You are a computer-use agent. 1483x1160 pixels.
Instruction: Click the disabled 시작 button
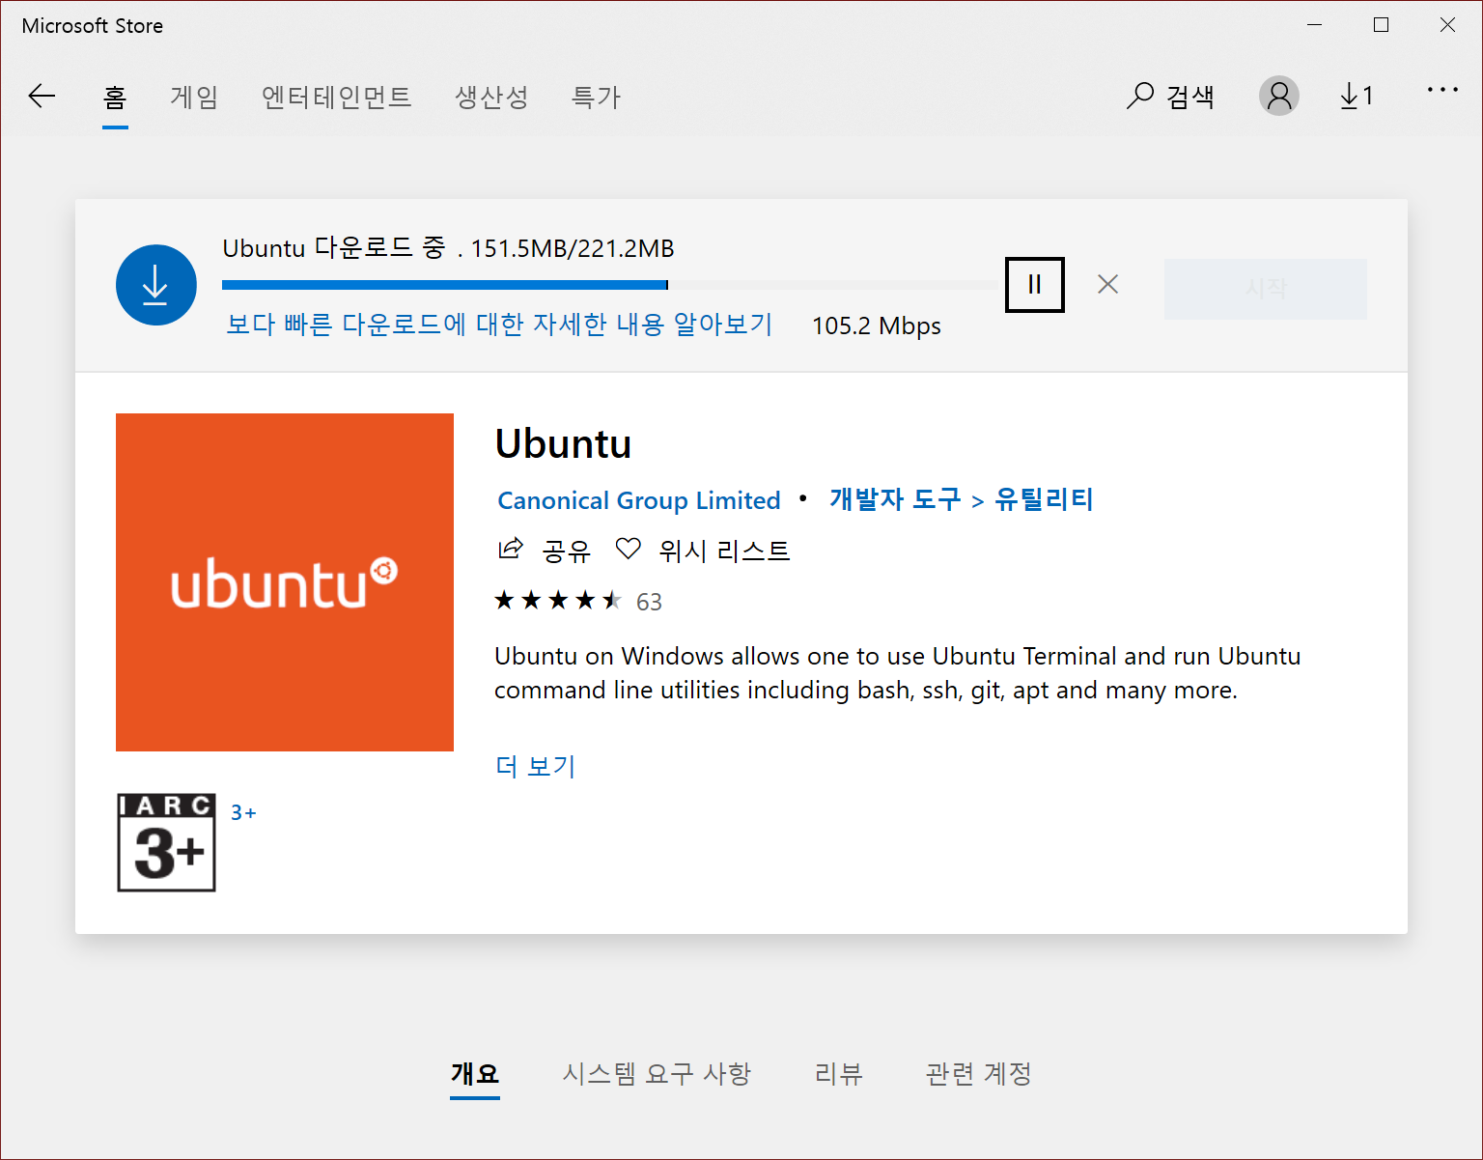1266,289
